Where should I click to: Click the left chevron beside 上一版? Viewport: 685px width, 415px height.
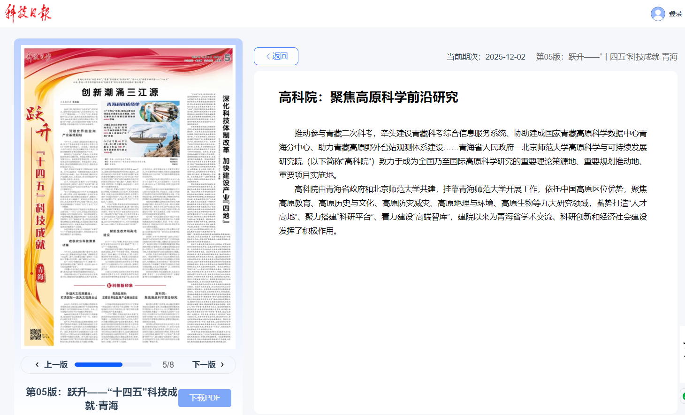37,365
